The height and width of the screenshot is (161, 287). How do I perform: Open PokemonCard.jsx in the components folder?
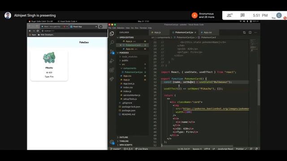(x=134, y=72)
